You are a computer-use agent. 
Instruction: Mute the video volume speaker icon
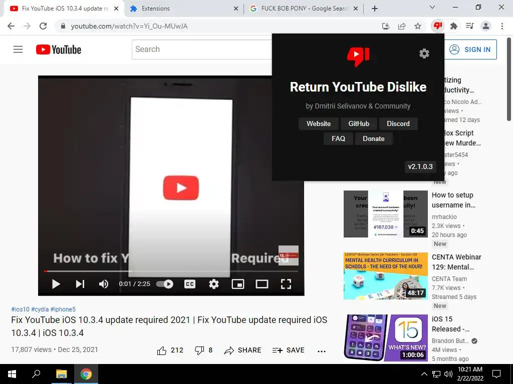pyautogui.click(x=104, y=284)
